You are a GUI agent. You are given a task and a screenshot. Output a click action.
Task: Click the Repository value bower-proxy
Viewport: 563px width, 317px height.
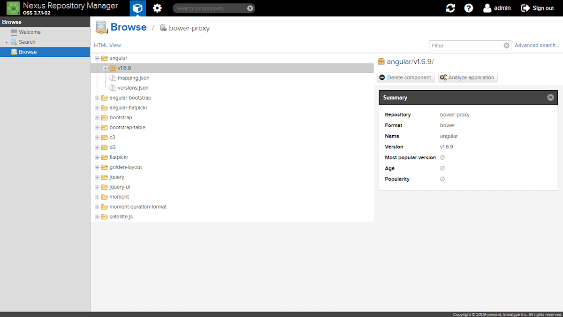pyautogui.click(x=455, y=115)
